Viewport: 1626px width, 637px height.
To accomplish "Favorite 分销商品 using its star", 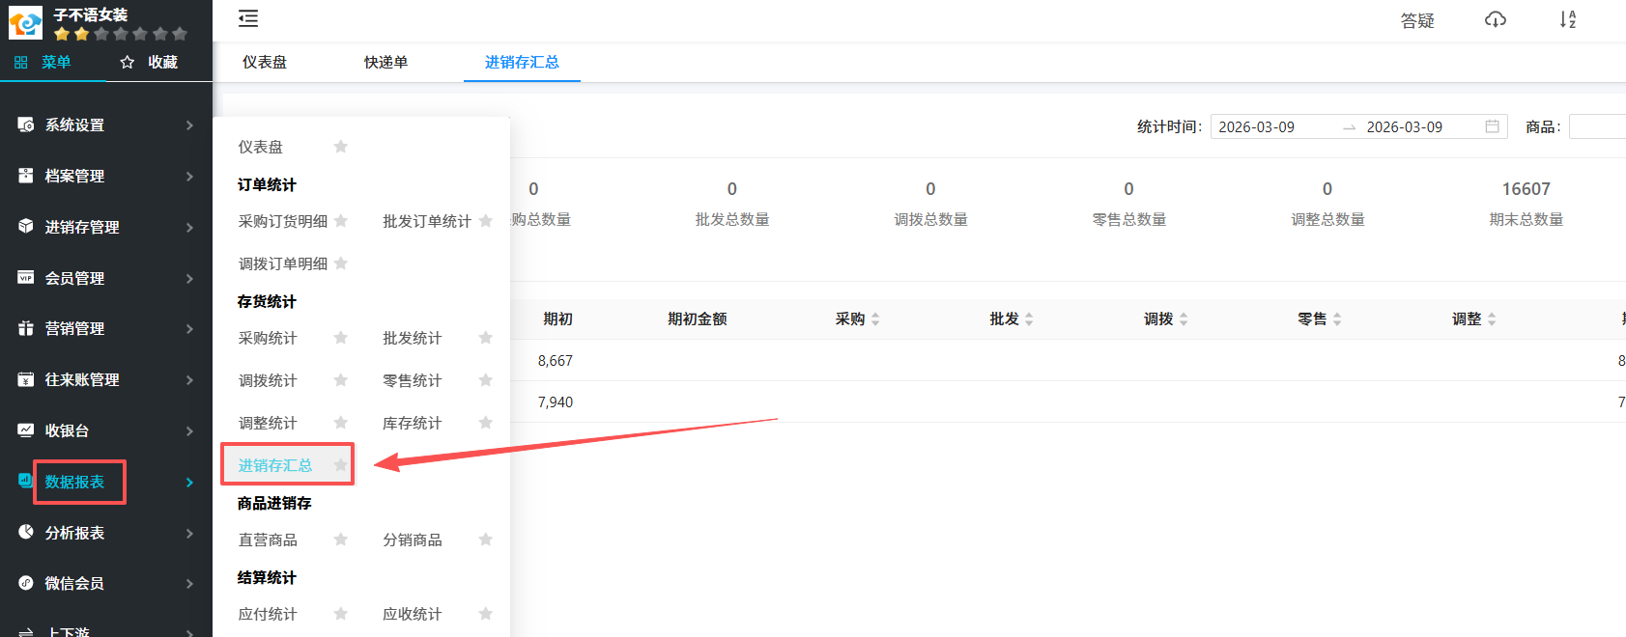I will (x=485, y=540).
